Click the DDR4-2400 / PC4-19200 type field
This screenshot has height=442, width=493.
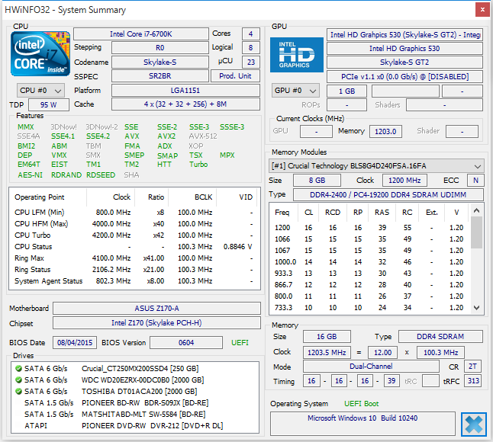(388, 194)
